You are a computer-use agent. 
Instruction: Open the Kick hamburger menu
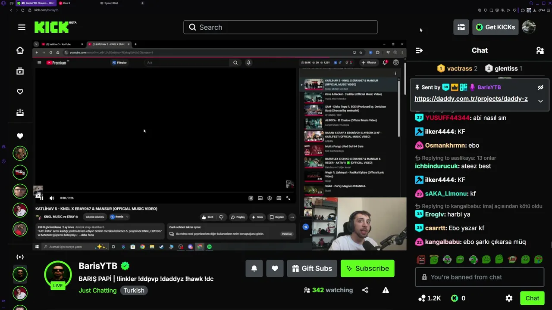22,27
